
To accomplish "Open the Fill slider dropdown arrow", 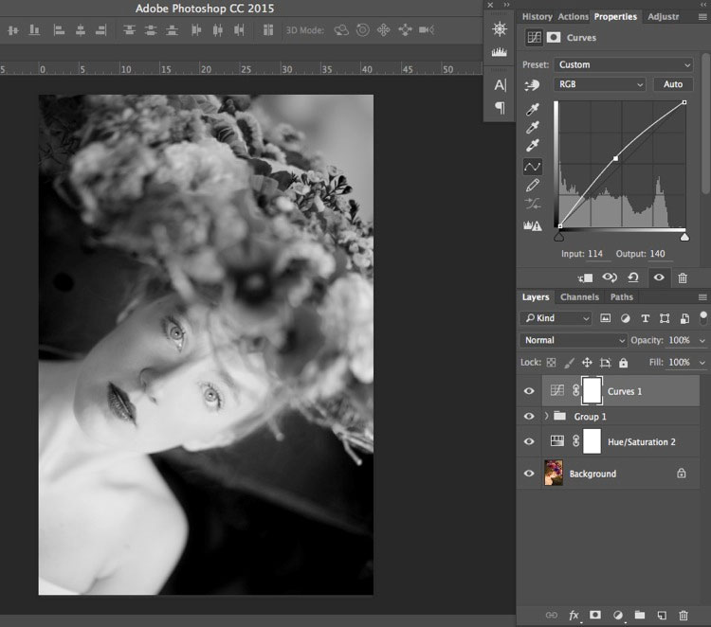I will [702, 363].
